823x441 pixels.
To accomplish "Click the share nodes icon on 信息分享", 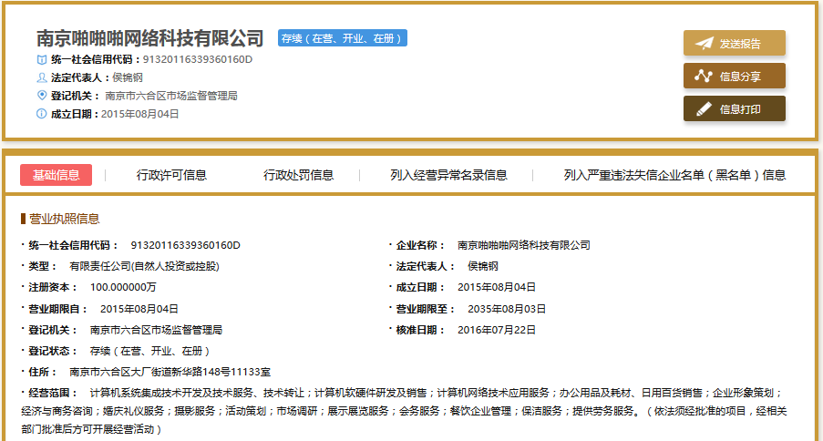I will pos(704,77).
